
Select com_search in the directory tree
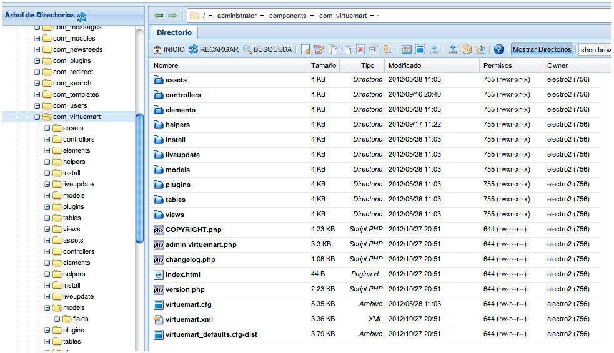coord(72,84)
